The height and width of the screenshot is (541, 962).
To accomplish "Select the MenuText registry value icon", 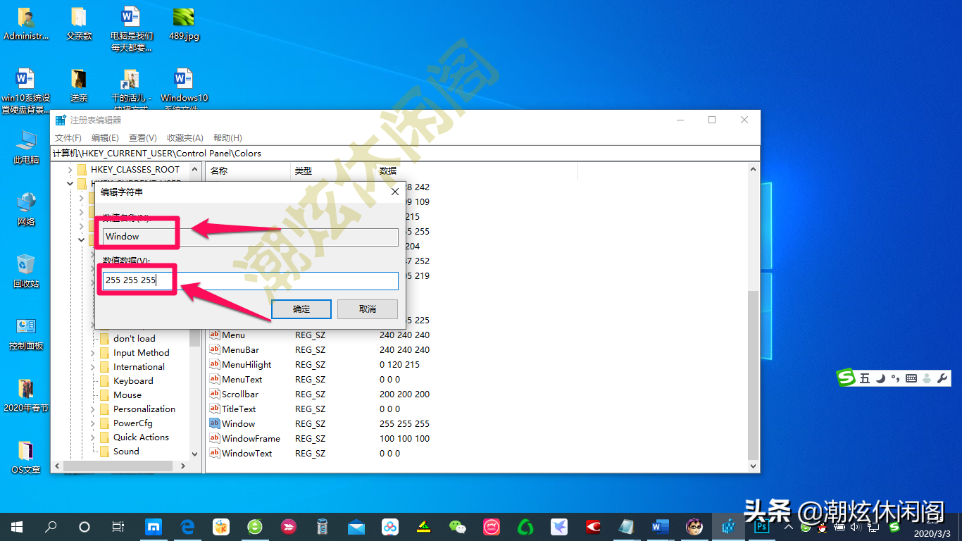I will (215, 380).
